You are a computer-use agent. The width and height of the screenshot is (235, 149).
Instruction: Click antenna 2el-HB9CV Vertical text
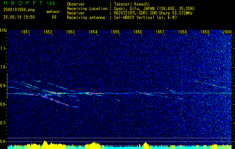pyautogui.click(x=145, y=18)
